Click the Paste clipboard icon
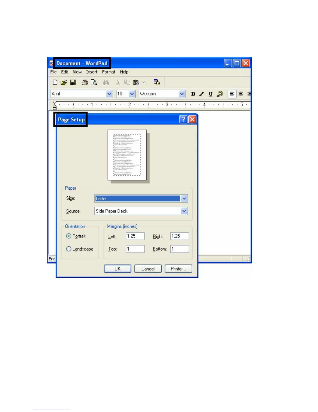This screenshot has height=412, width=318. pyautogui.click(x=136, y=82)
